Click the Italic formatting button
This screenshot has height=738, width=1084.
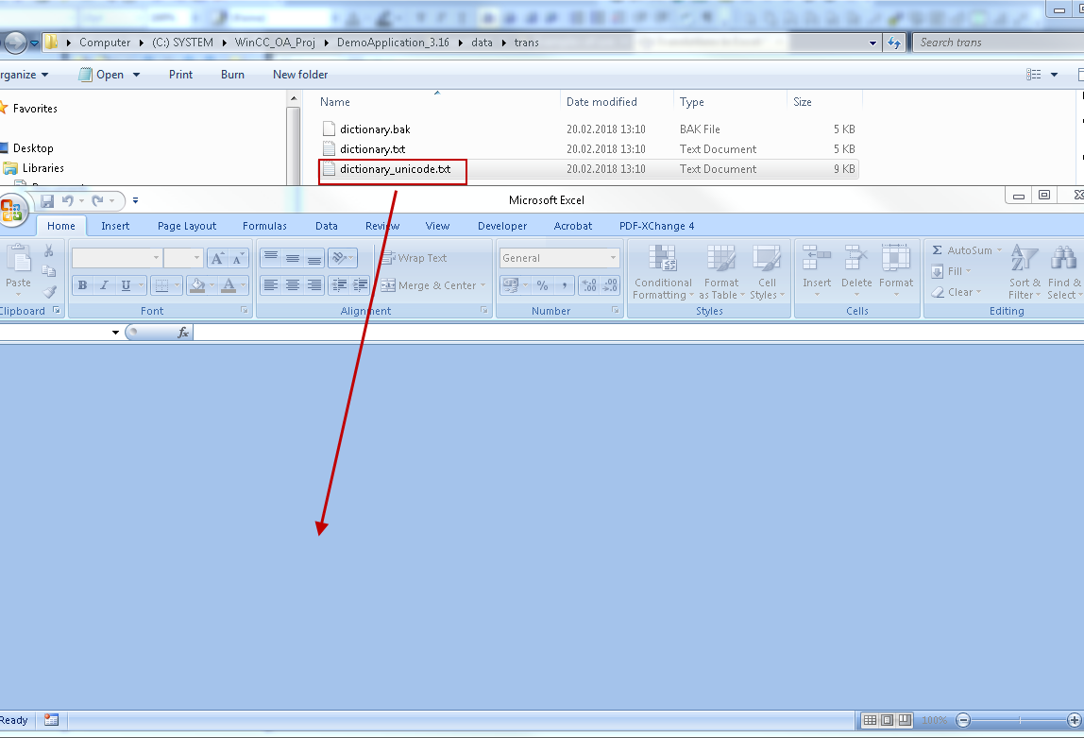(x=104, y=285)
